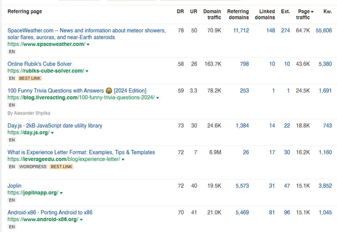Click external links value 96
This screenshot has height=232, width=337.
pyautogui.click(x=287, y=213)
